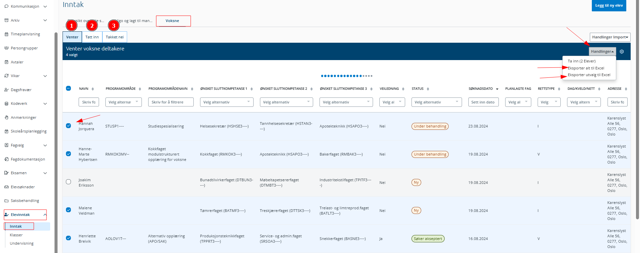Open Inntak sidebar link
The height and width of the screenshot is (253, 640).
(x=16, y=226)
